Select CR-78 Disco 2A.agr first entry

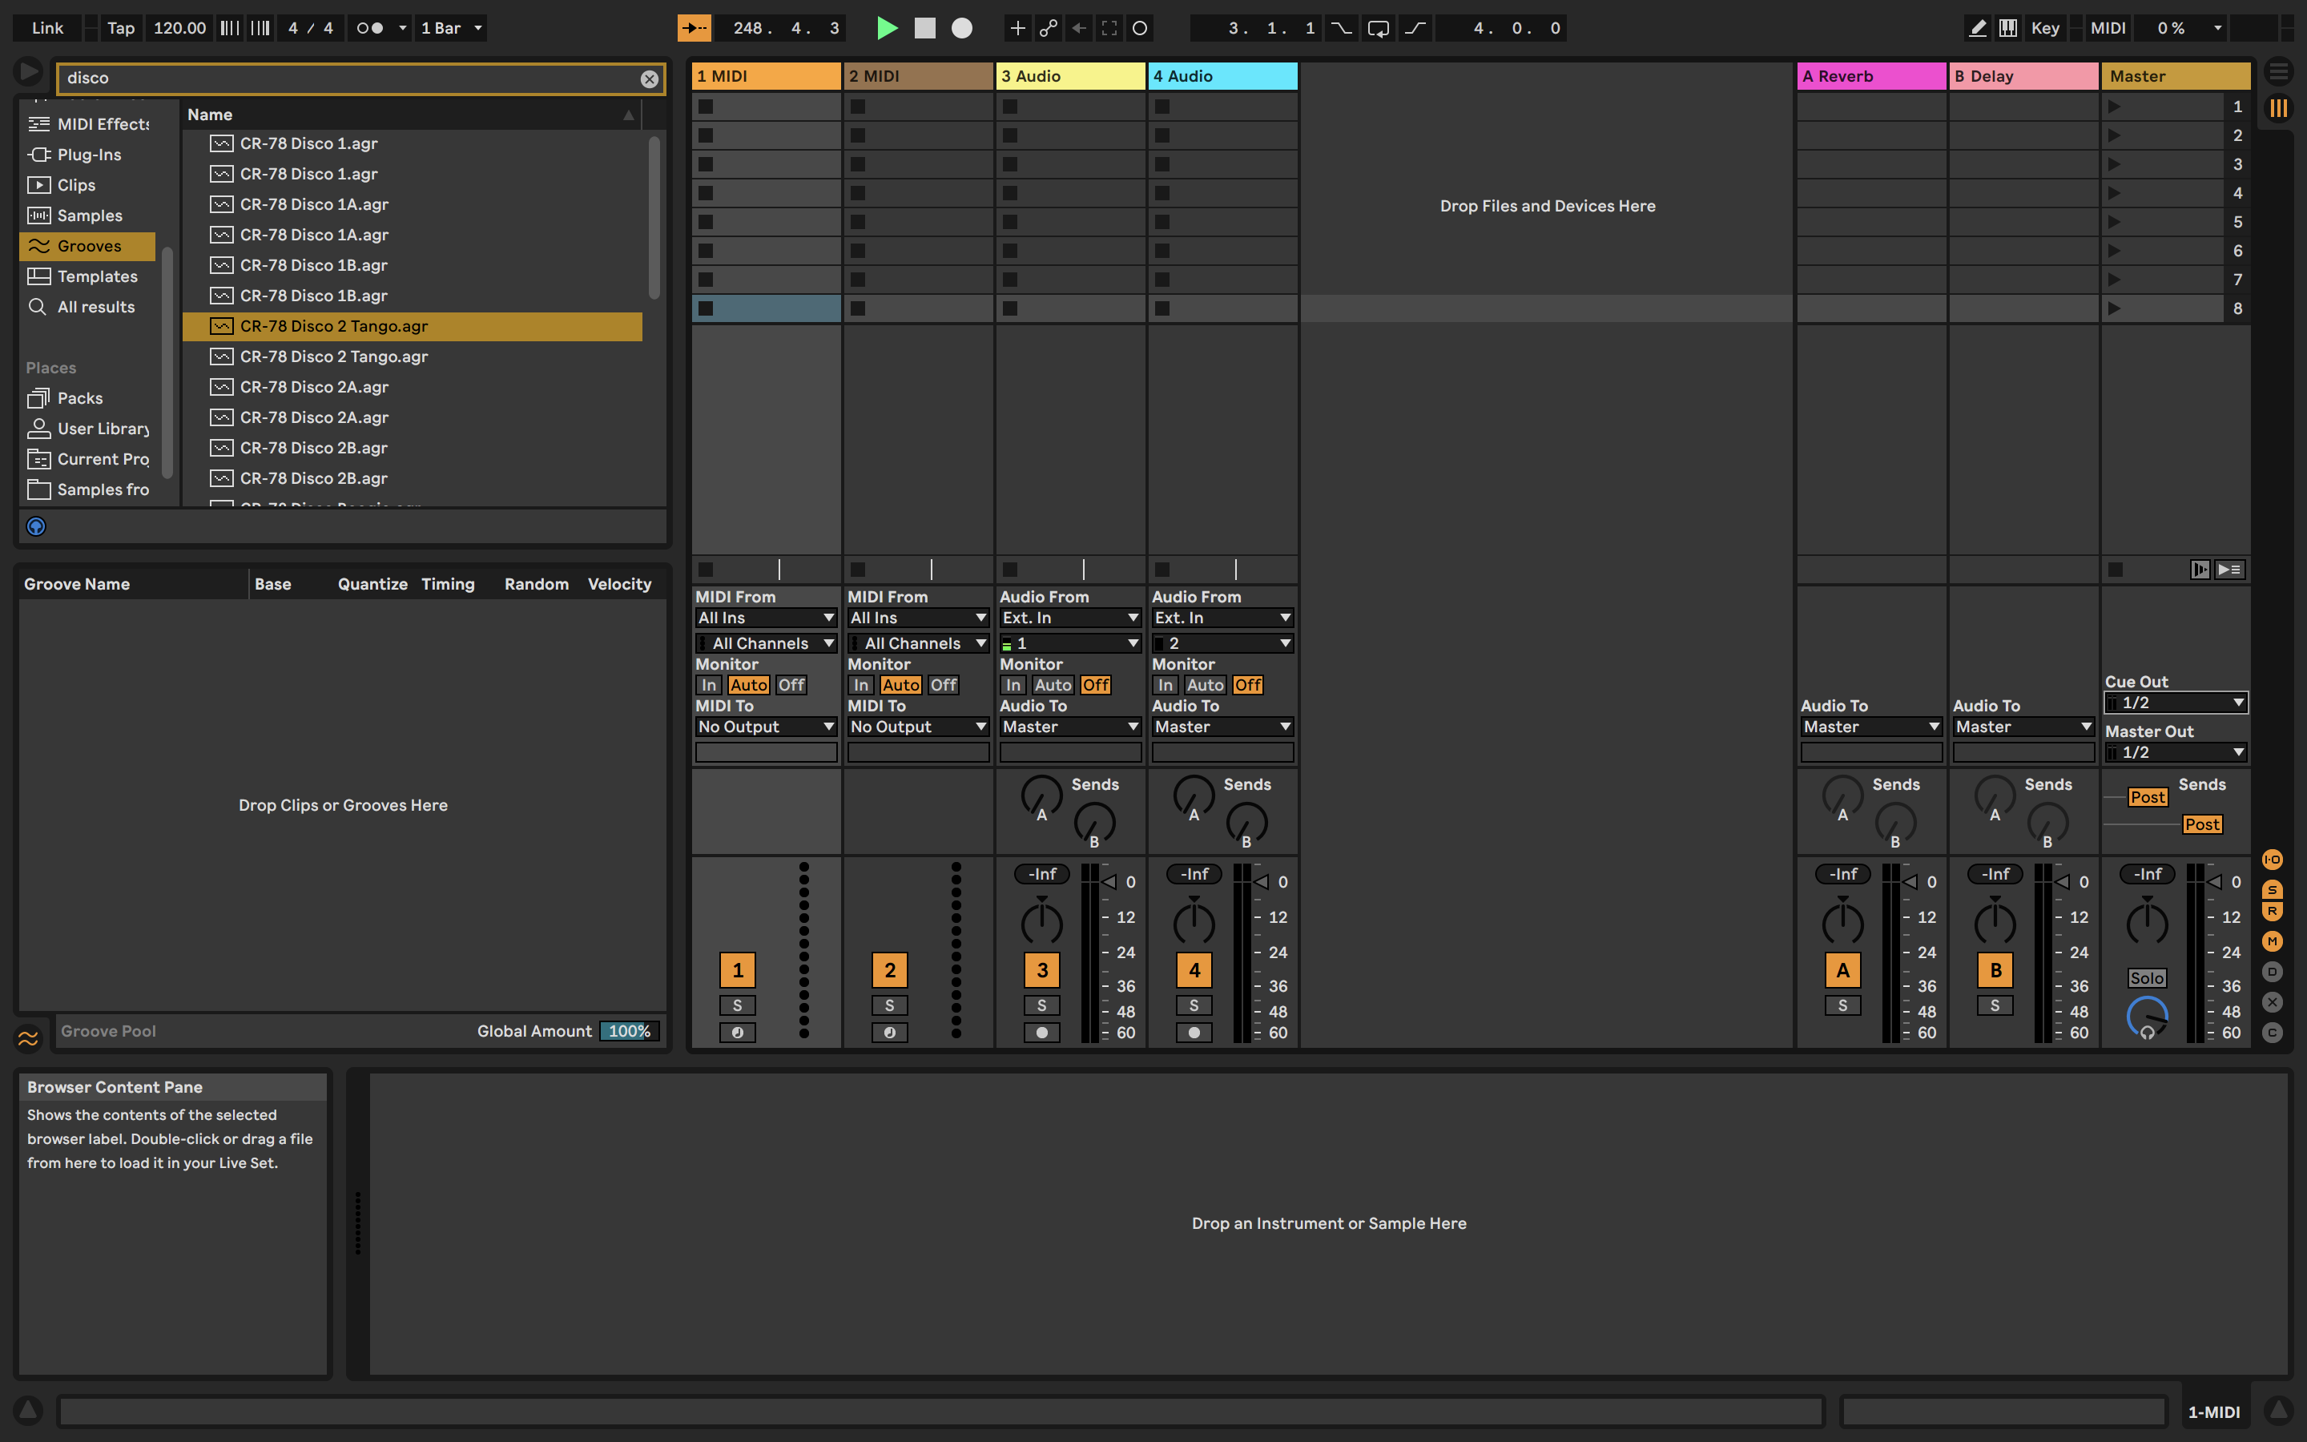click(x=412, y=387)
